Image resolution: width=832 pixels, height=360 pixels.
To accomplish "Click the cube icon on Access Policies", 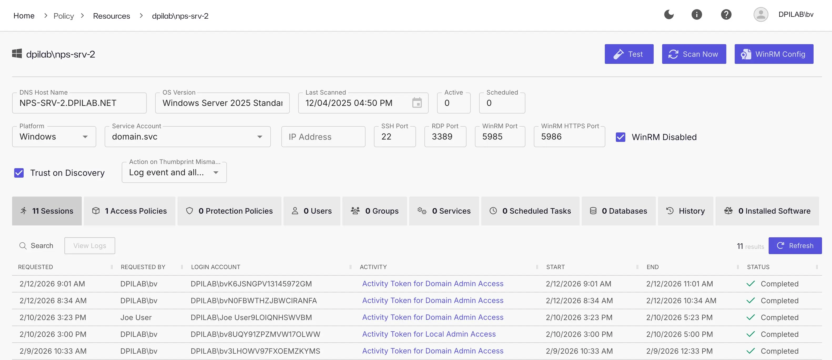I will click(96, 211).
